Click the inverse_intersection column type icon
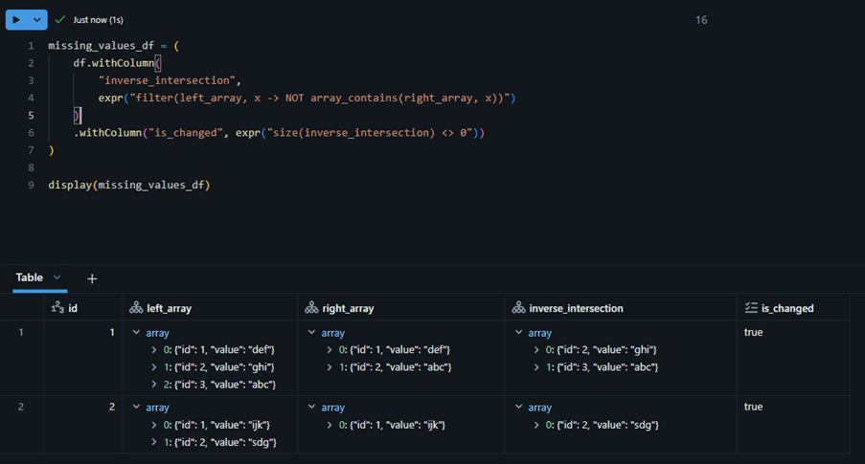Image resolution: width=865 pixels, height=464 pixels. 518,308
